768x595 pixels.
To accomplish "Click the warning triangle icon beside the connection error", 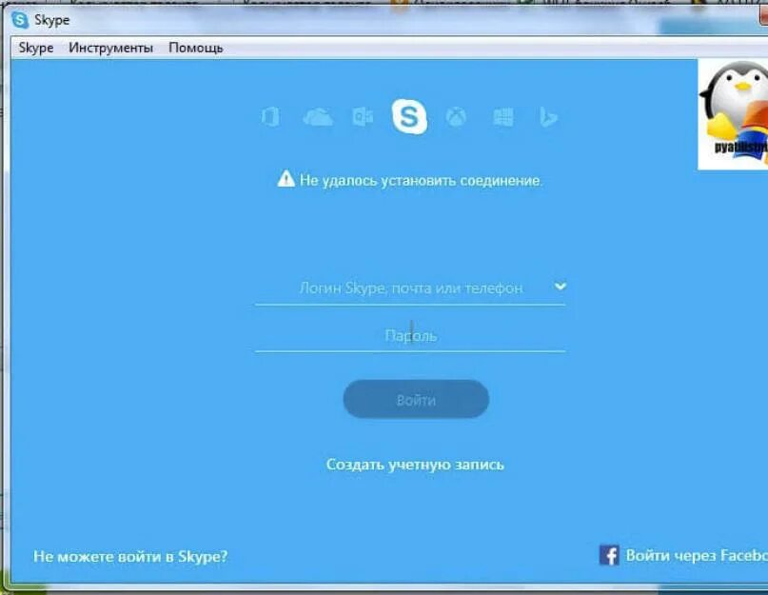I will (x=286, y=179).
